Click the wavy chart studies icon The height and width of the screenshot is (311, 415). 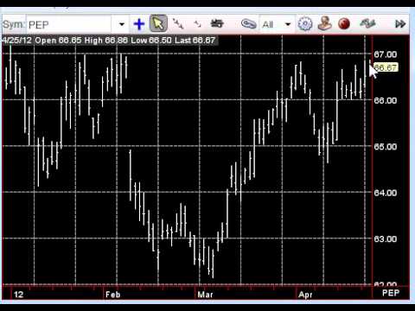coord(367,23)
